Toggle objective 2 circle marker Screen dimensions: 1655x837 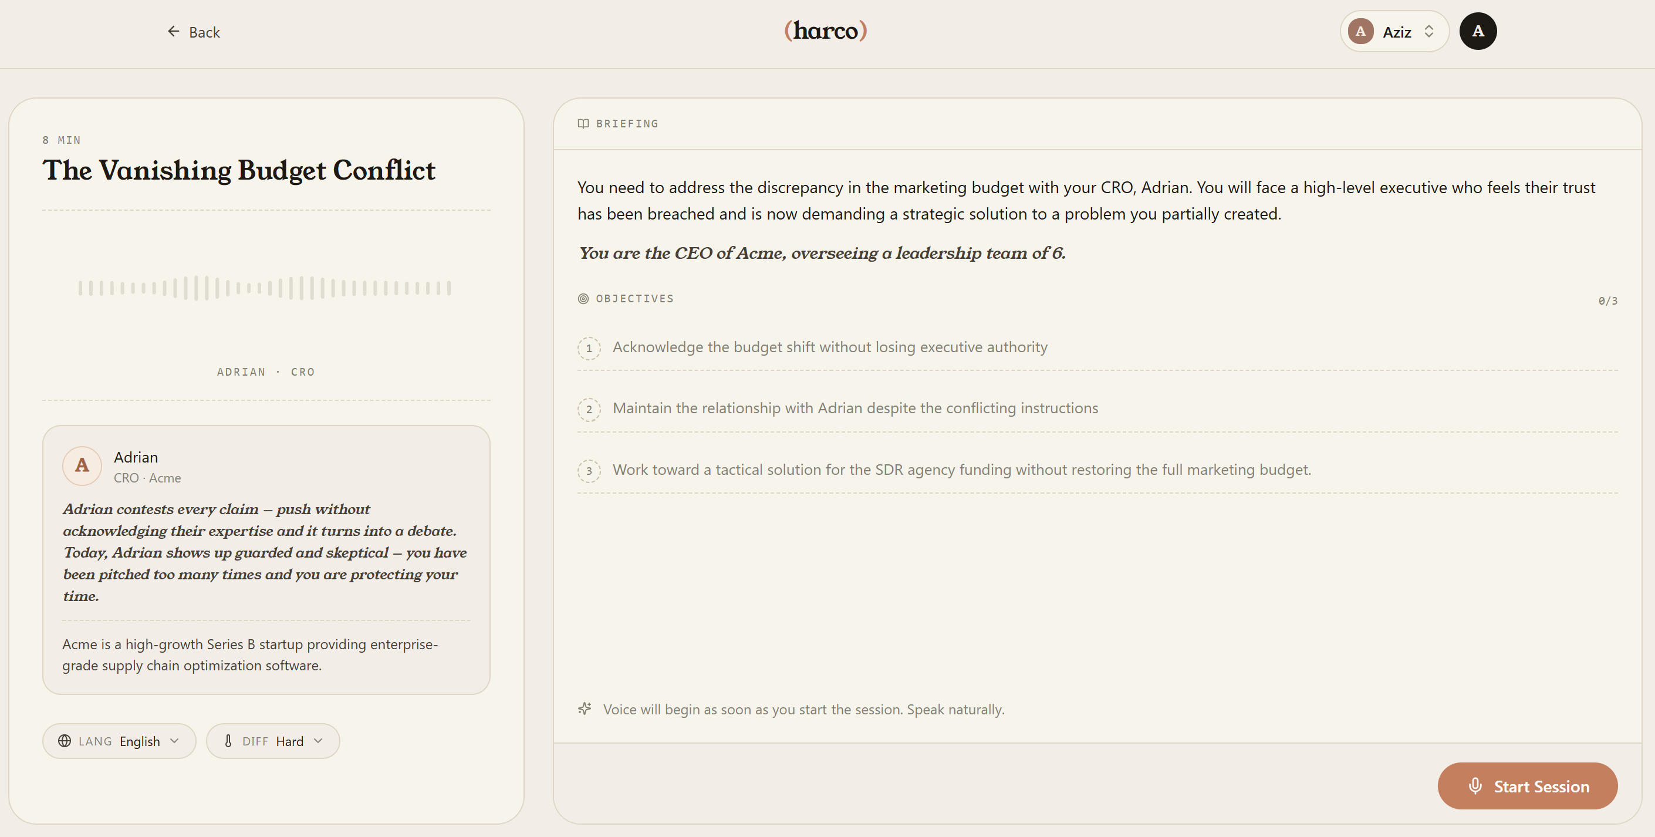tap(589, 409)
